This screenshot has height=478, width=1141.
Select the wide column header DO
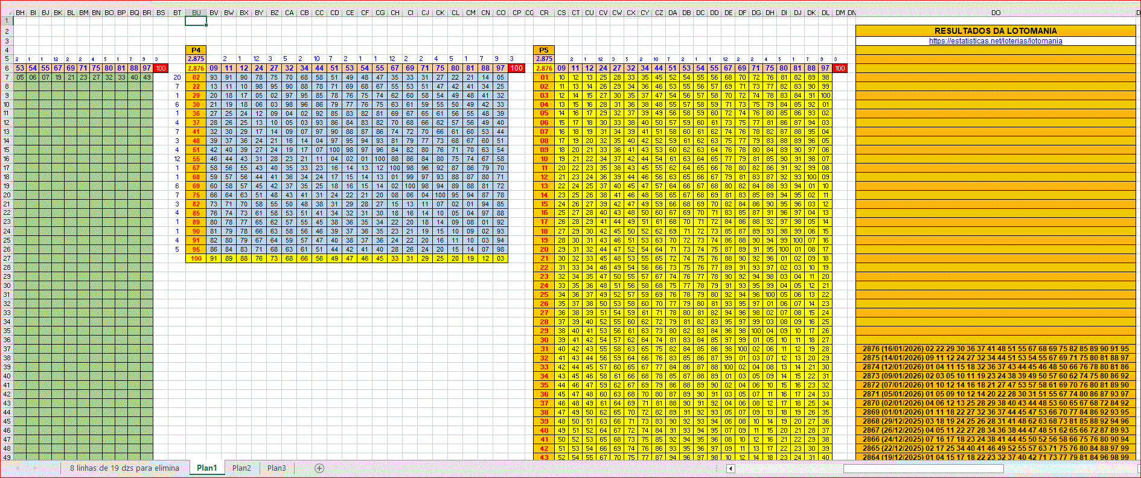[996, 13]
